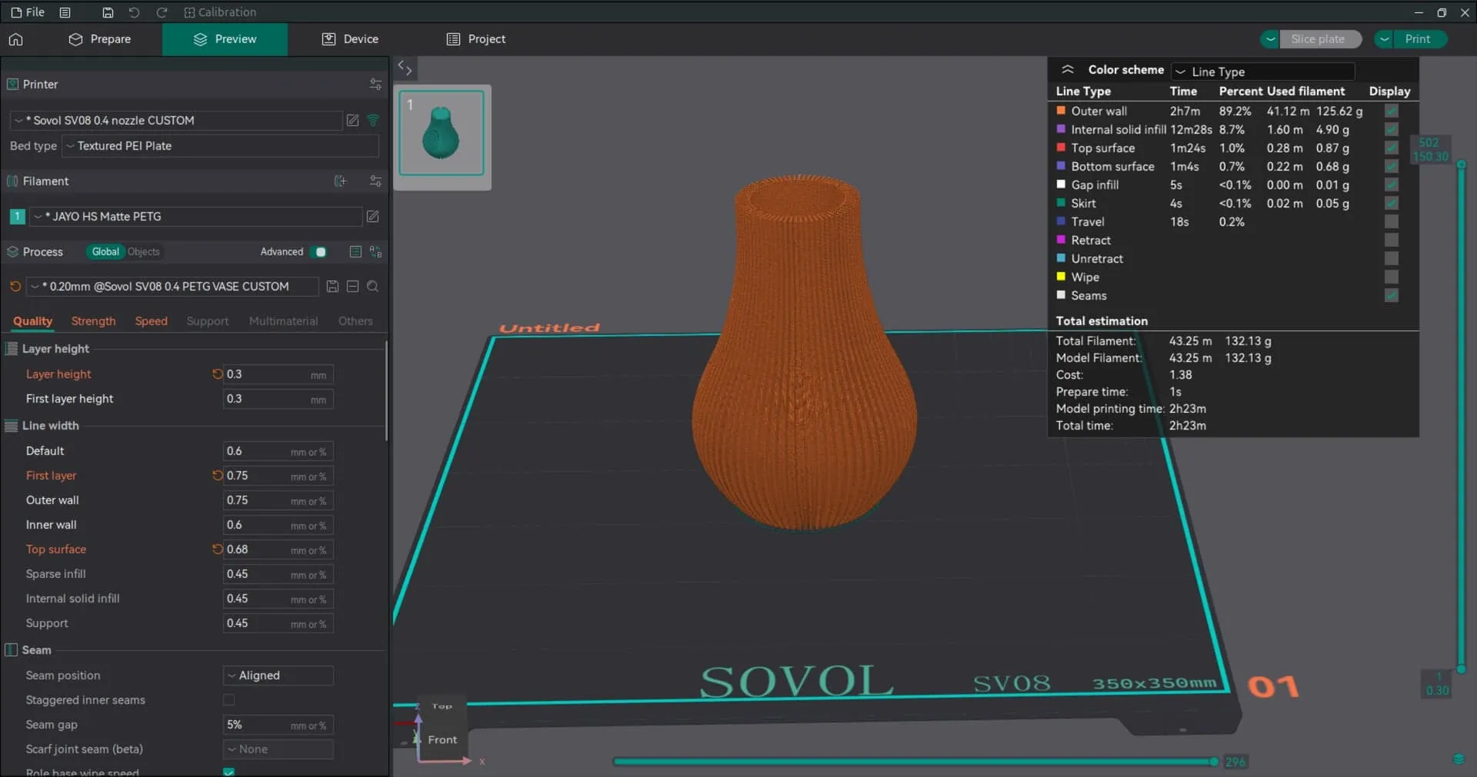
Task: Switch to the Prepare tab
Action: point(100,39)
